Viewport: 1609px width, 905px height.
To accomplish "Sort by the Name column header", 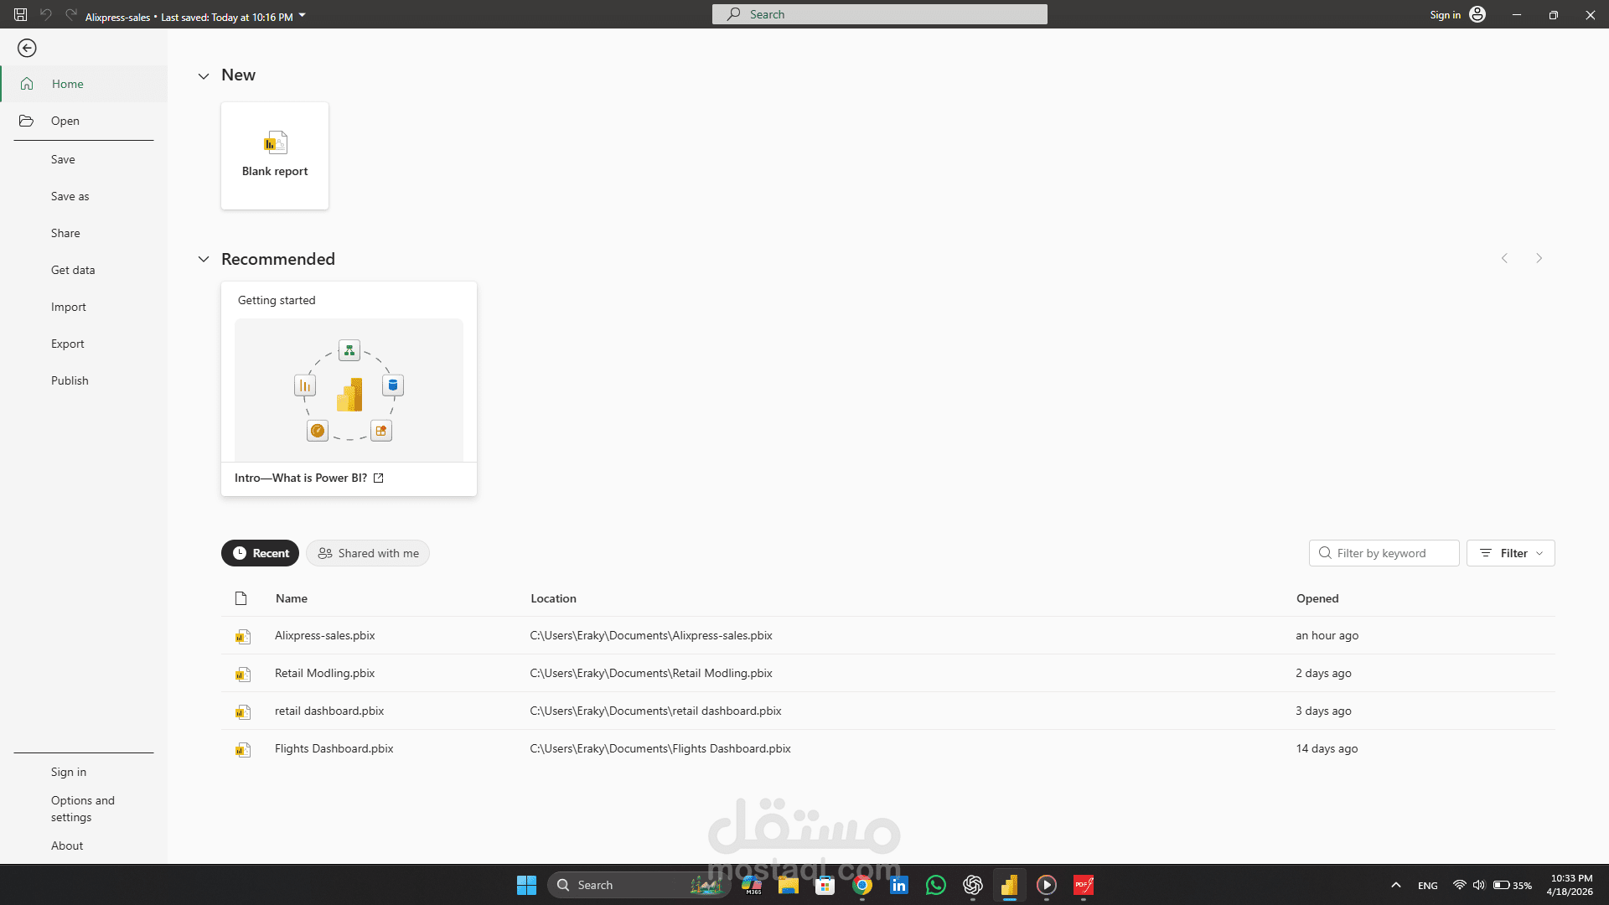I will pyautogui.click(x=292, y=598).
